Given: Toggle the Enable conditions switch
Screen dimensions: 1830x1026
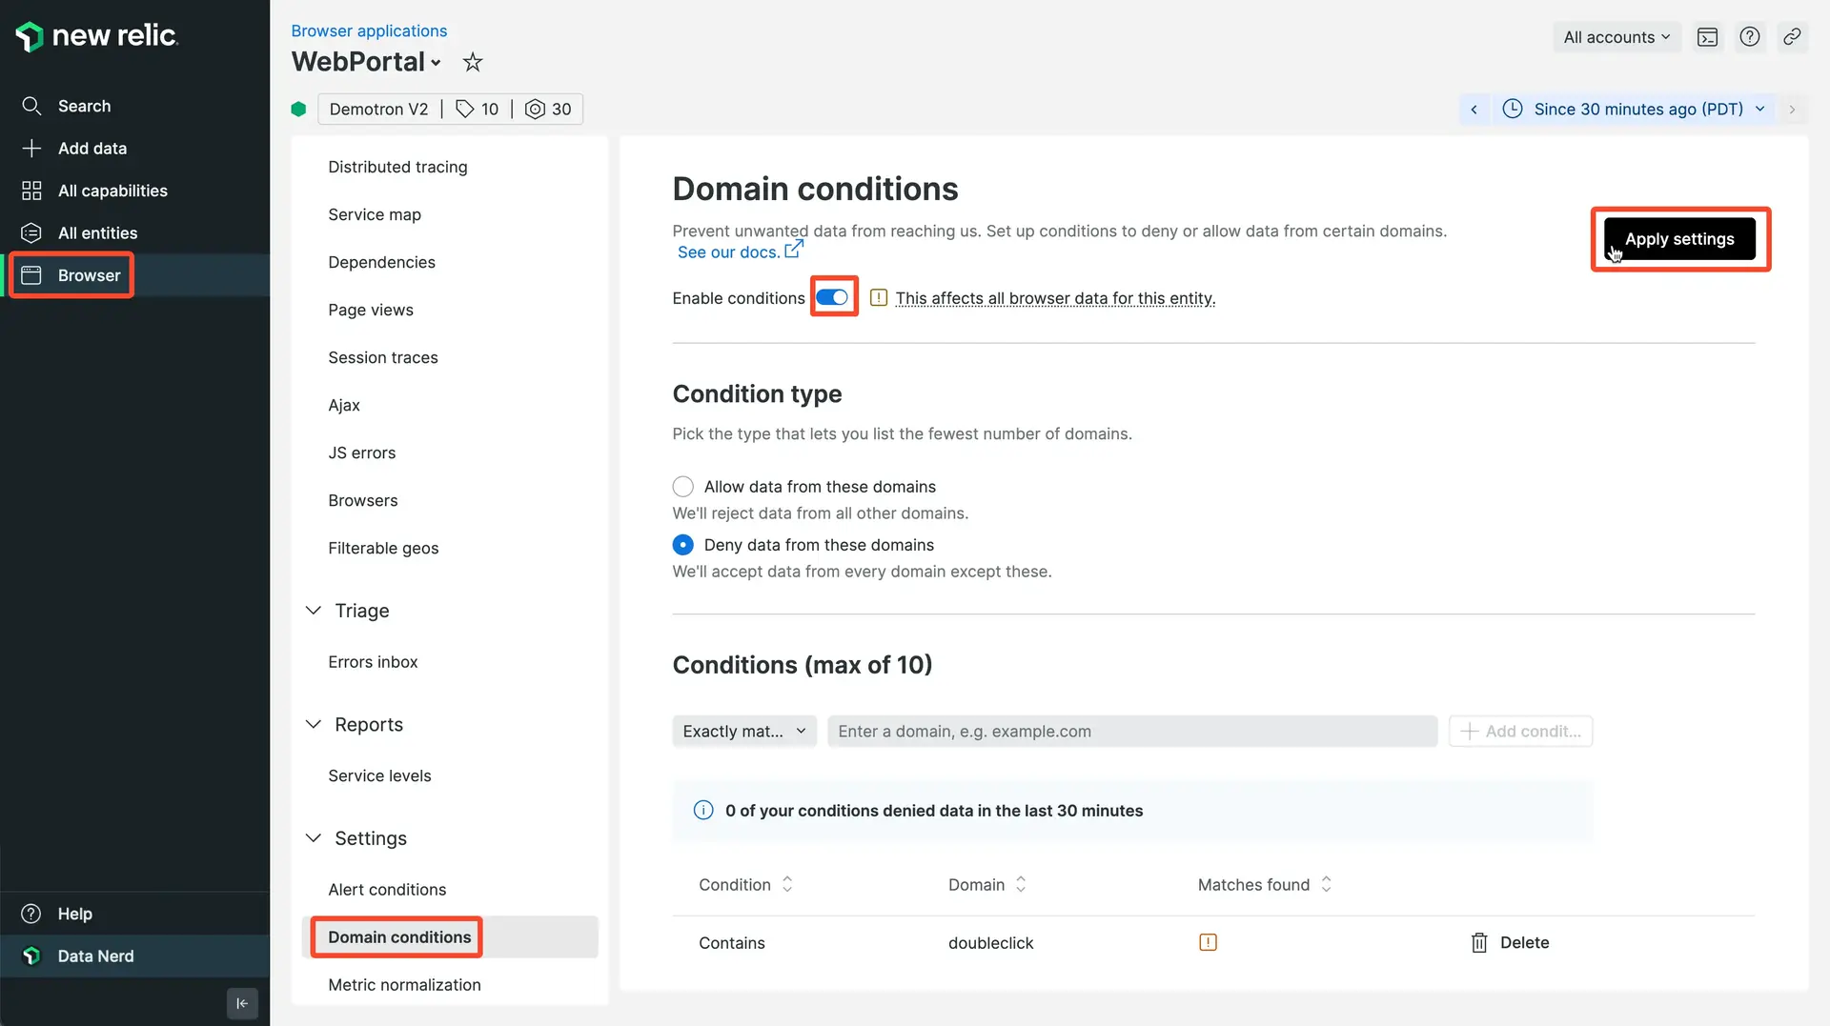Looking at the screenshot, I should pyautogui.click(x=832, y=298).
